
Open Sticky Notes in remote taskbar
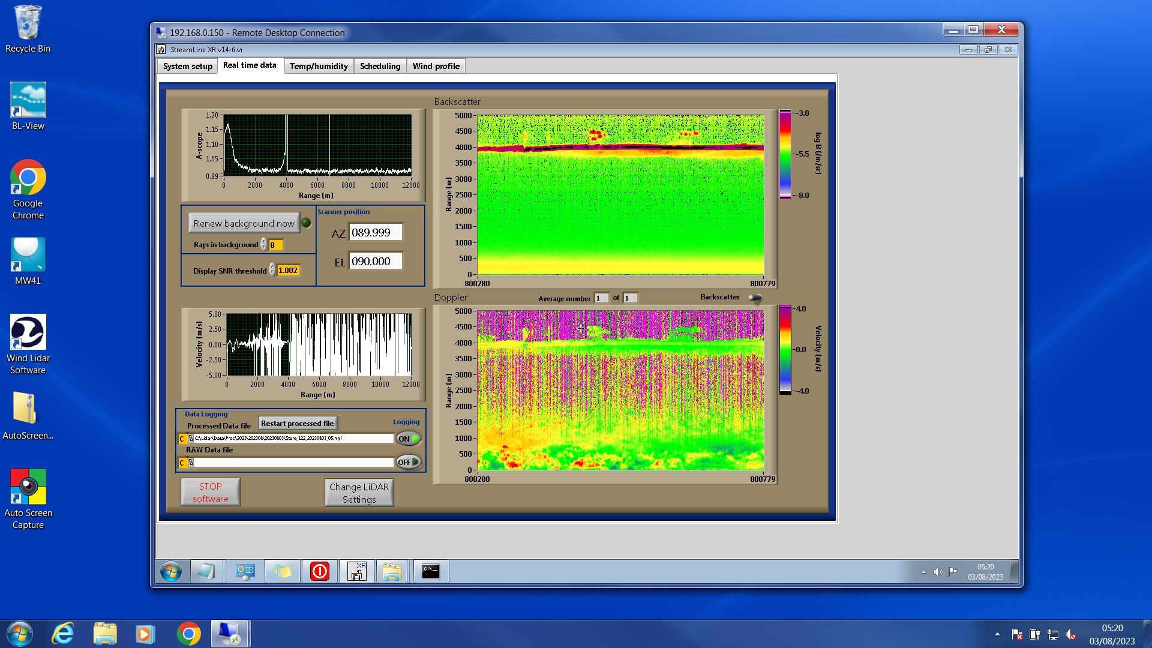pos(283,571)
